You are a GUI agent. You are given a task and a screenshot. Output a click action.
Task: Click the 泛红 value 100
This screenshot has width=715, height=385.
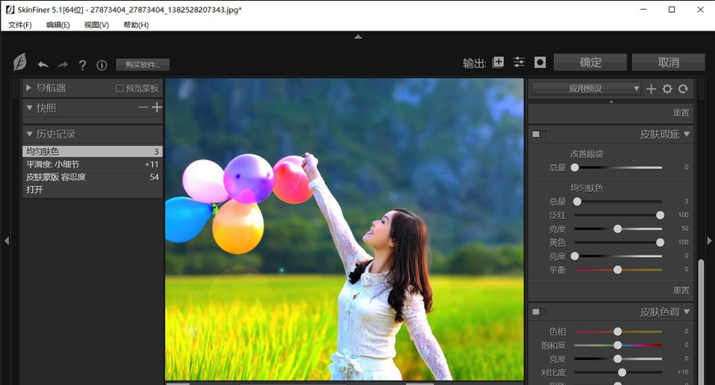pos(683,215)
